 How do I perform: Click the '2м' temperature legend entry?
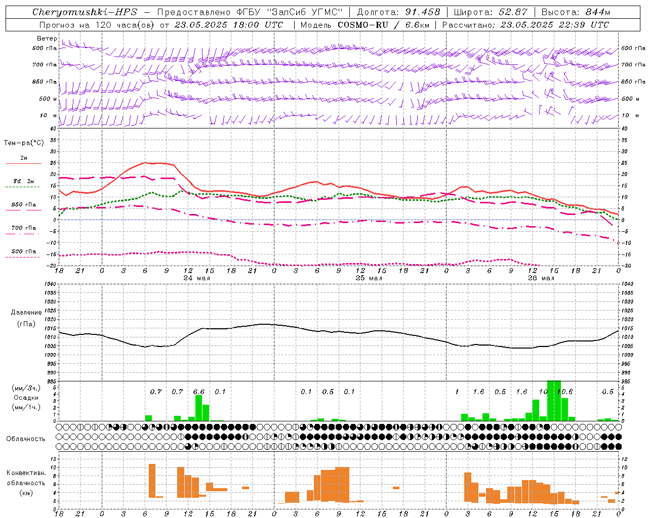pos(23,158)
